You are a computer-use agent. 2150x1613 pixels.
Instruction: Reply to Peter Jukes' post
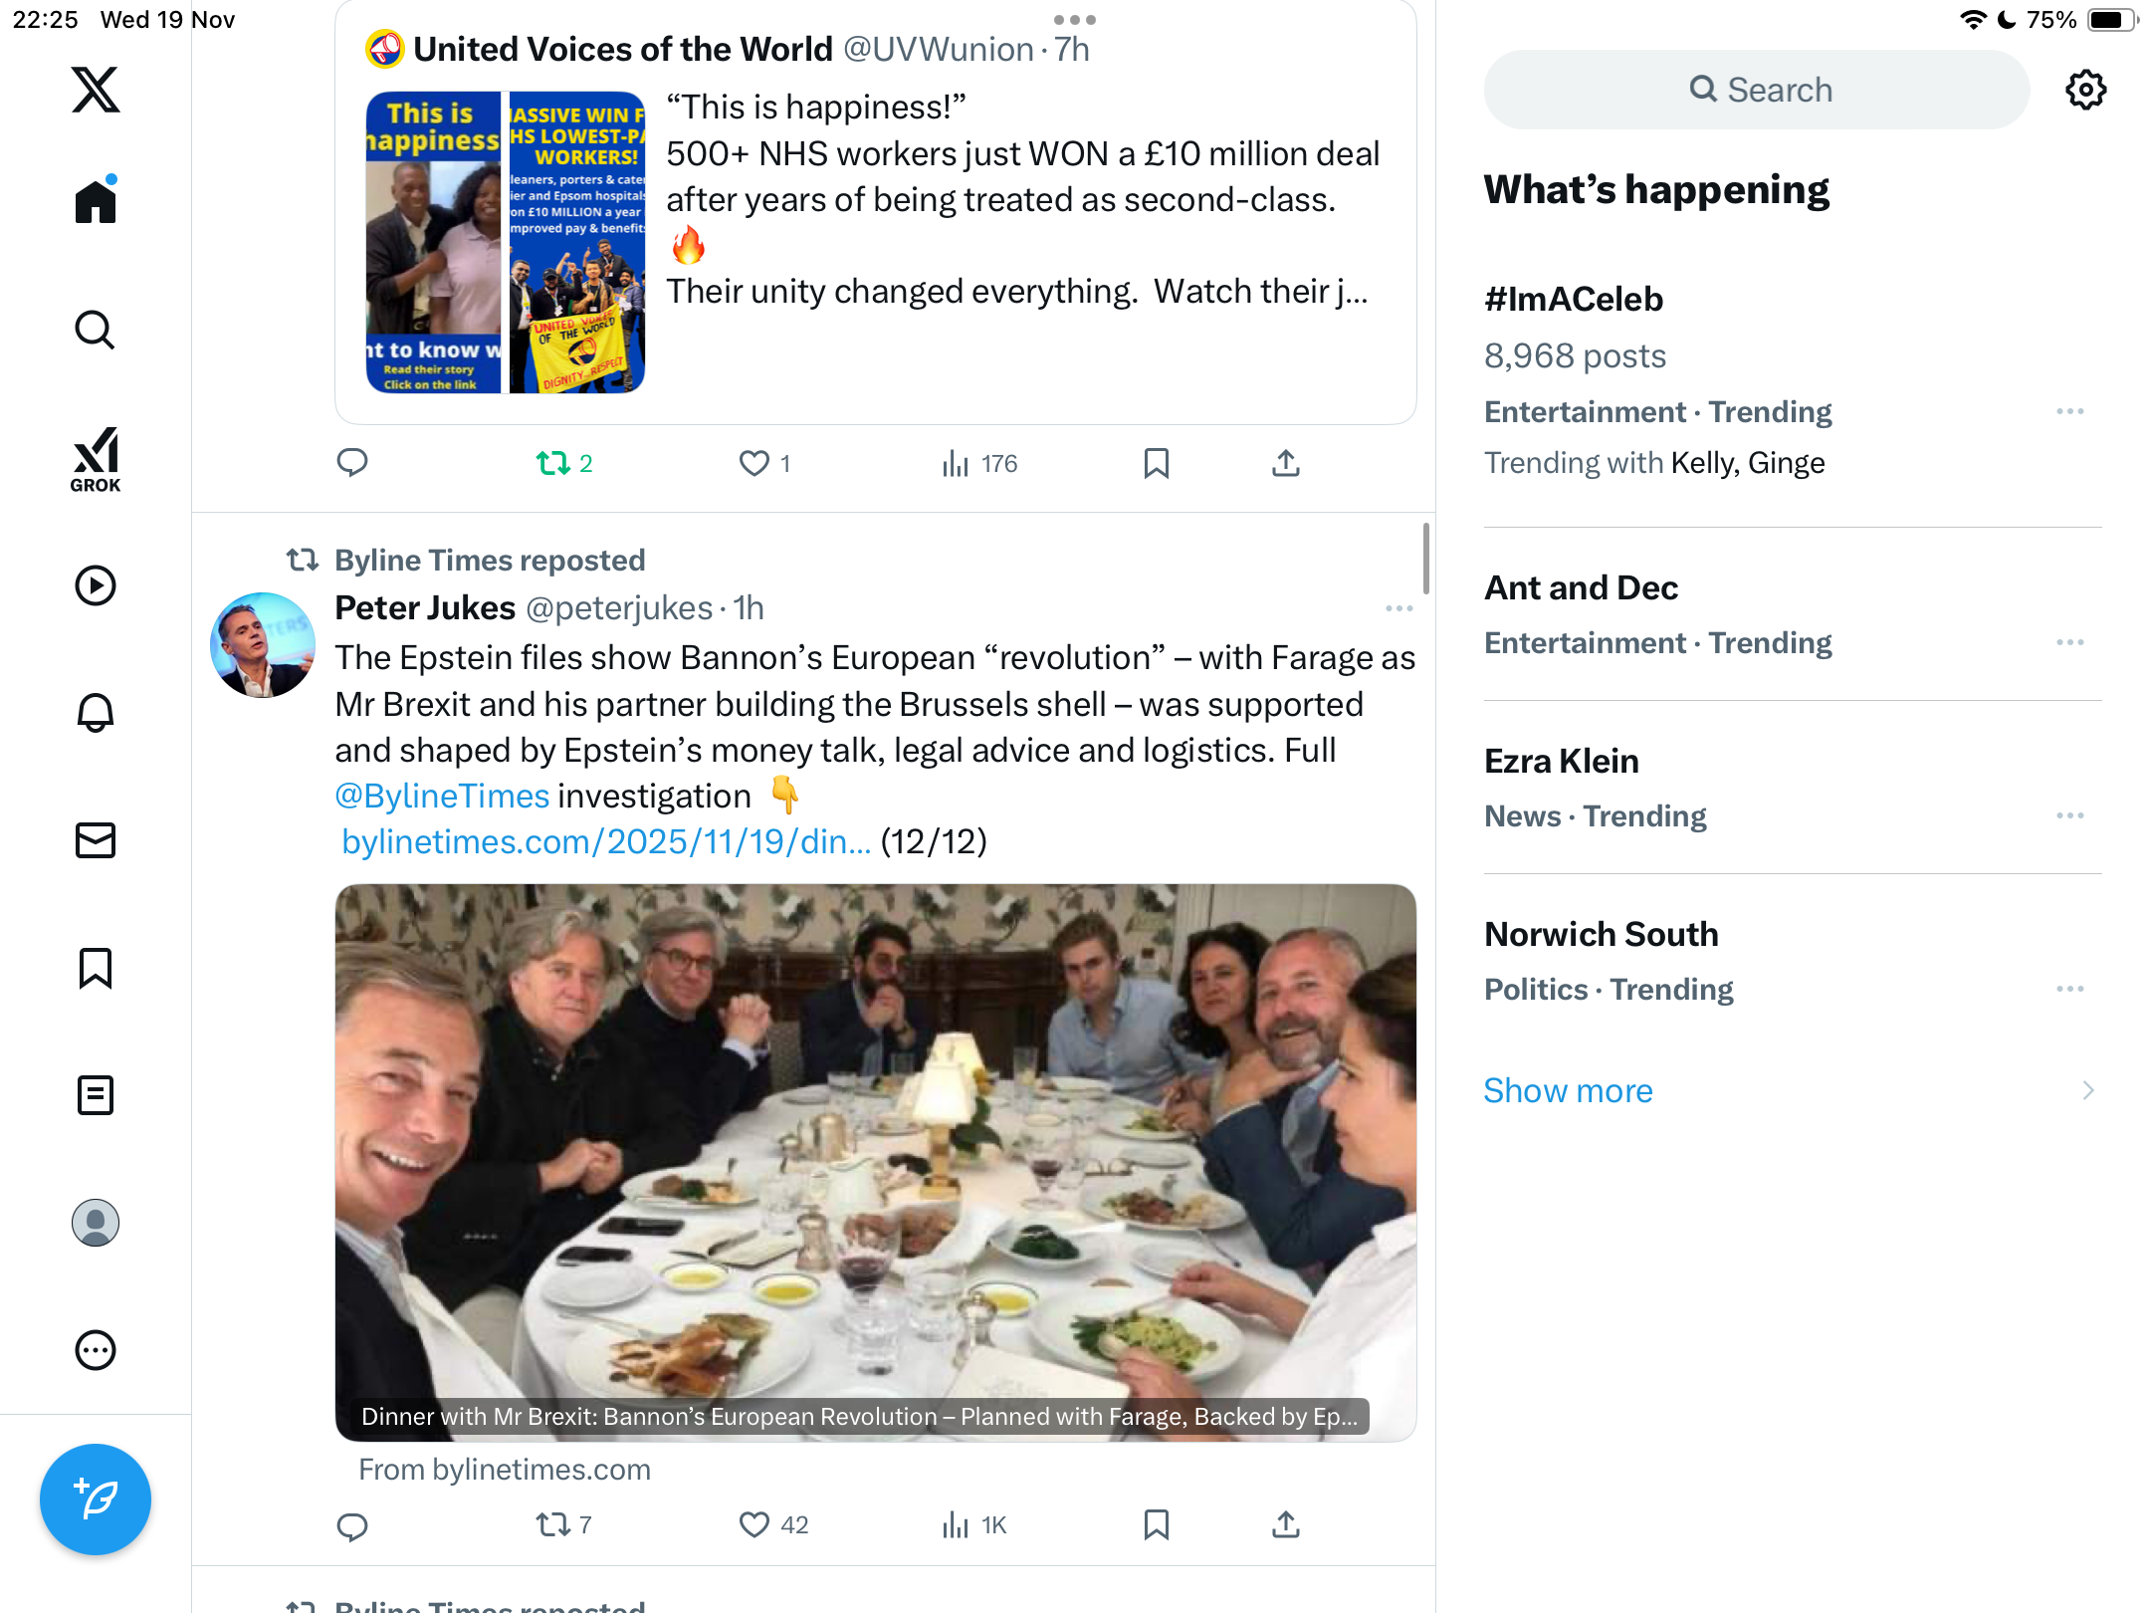pos(352,1525)
